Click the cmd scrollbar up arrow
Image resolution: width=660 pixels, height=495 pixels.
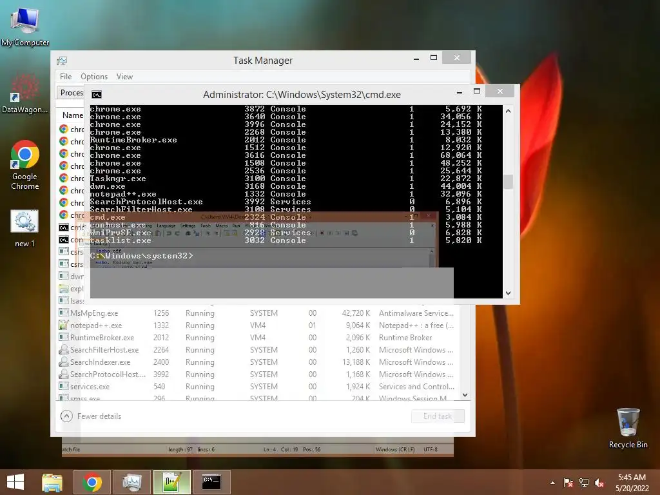[x=508, y=111]
